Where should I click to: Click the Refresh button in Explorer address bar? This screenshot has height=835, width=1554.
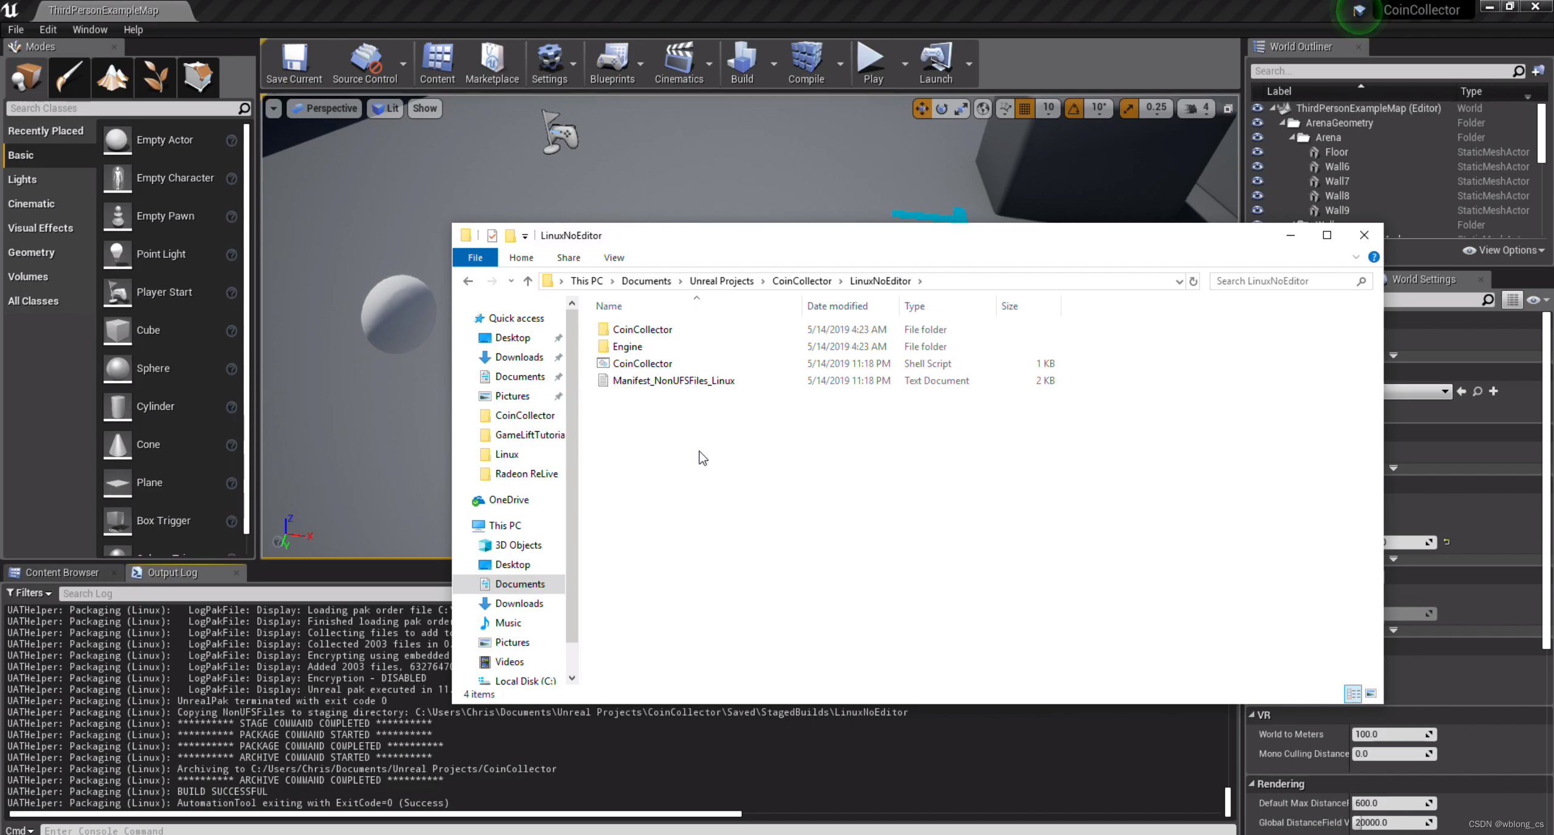point(1193,281)
